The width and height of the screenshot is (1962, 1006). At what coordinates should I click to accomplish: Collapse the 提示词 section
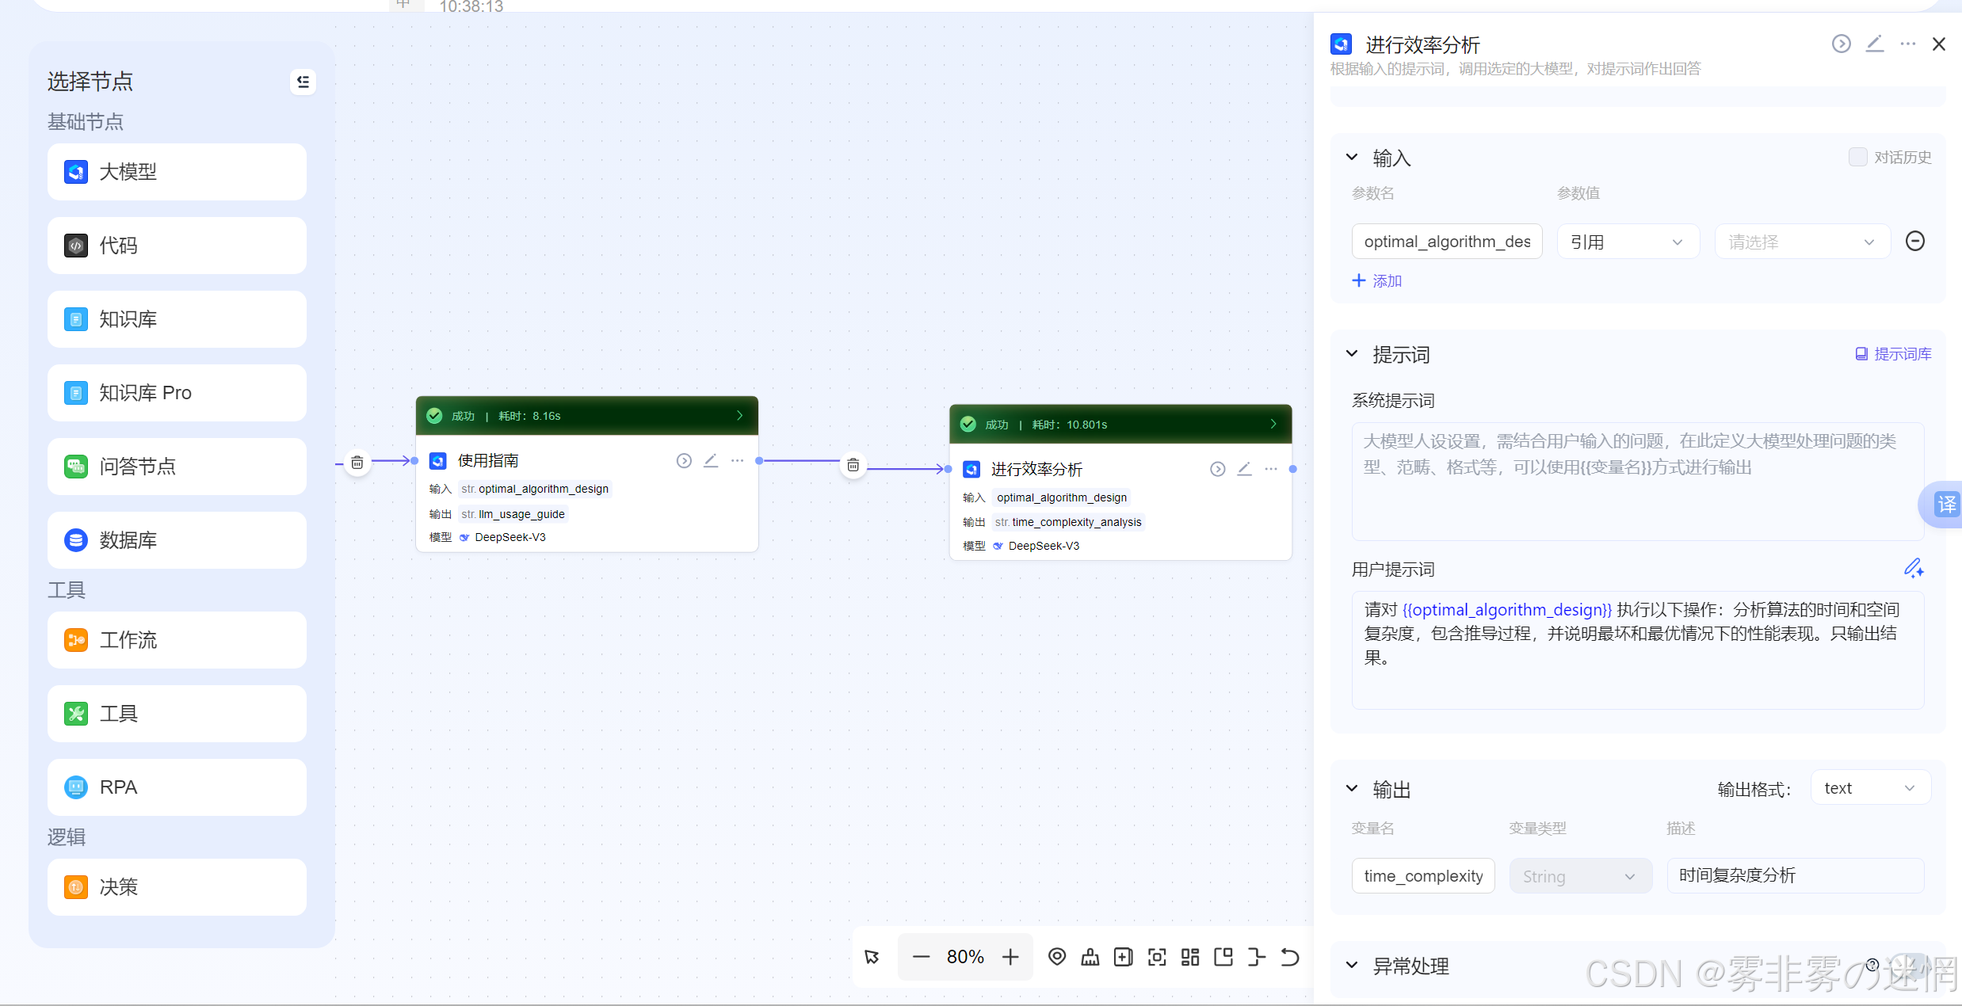(x=1352, y=354)
